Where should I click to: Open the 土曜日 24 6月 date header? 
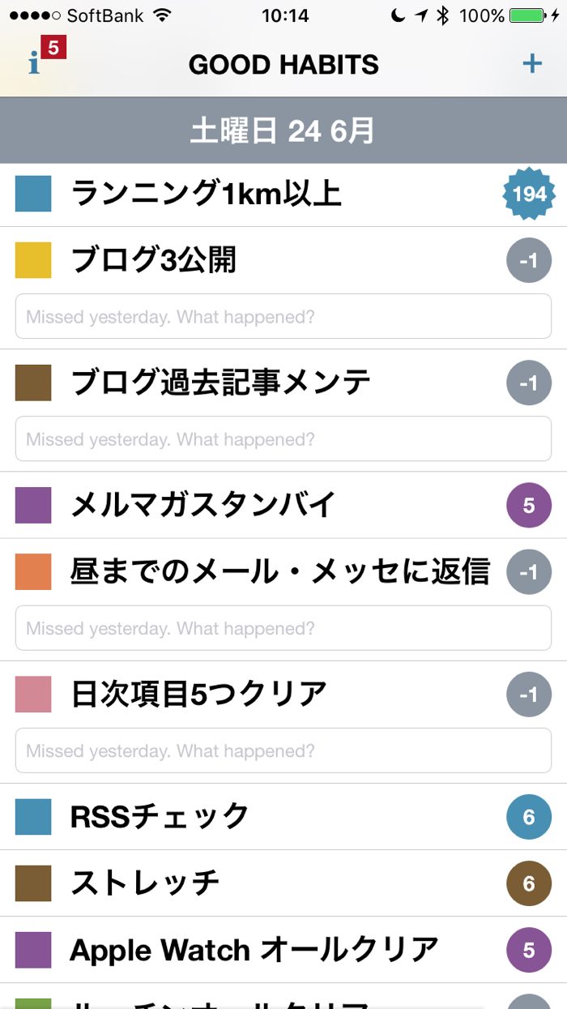tap(283, 130)
